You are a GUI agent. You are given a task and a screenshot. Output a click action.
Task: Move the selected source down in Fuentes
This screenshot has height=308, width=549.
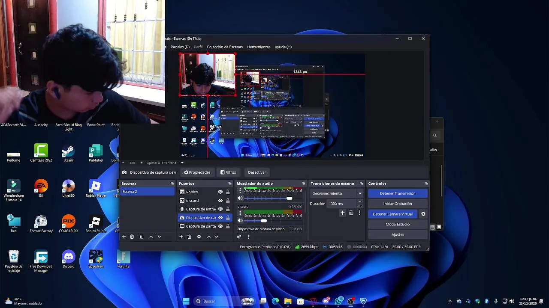tap(217, 237)
